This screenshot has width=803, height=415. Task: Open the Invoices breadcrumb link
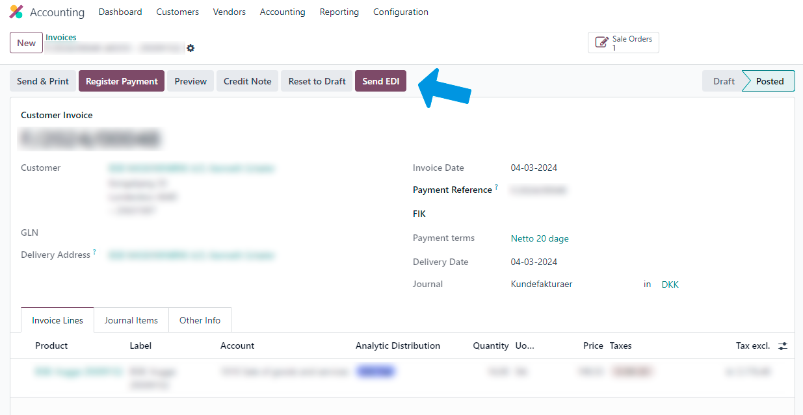tap(60, 37)
